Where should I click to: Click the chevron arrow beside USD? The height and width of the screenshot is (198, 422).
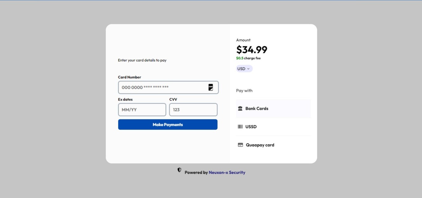tap(248, 69)
